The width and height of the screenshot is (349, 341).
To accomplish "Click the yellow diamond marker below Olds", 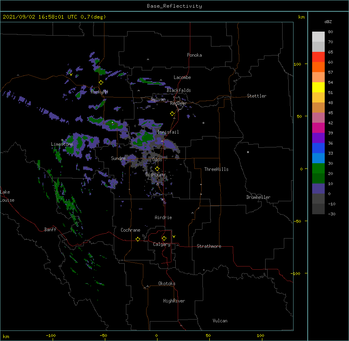I will (157, 169).
